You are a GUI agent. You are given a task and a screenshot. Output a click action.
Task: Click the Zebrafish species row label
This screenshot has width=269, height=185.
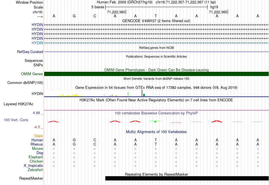tap(35, 170)
